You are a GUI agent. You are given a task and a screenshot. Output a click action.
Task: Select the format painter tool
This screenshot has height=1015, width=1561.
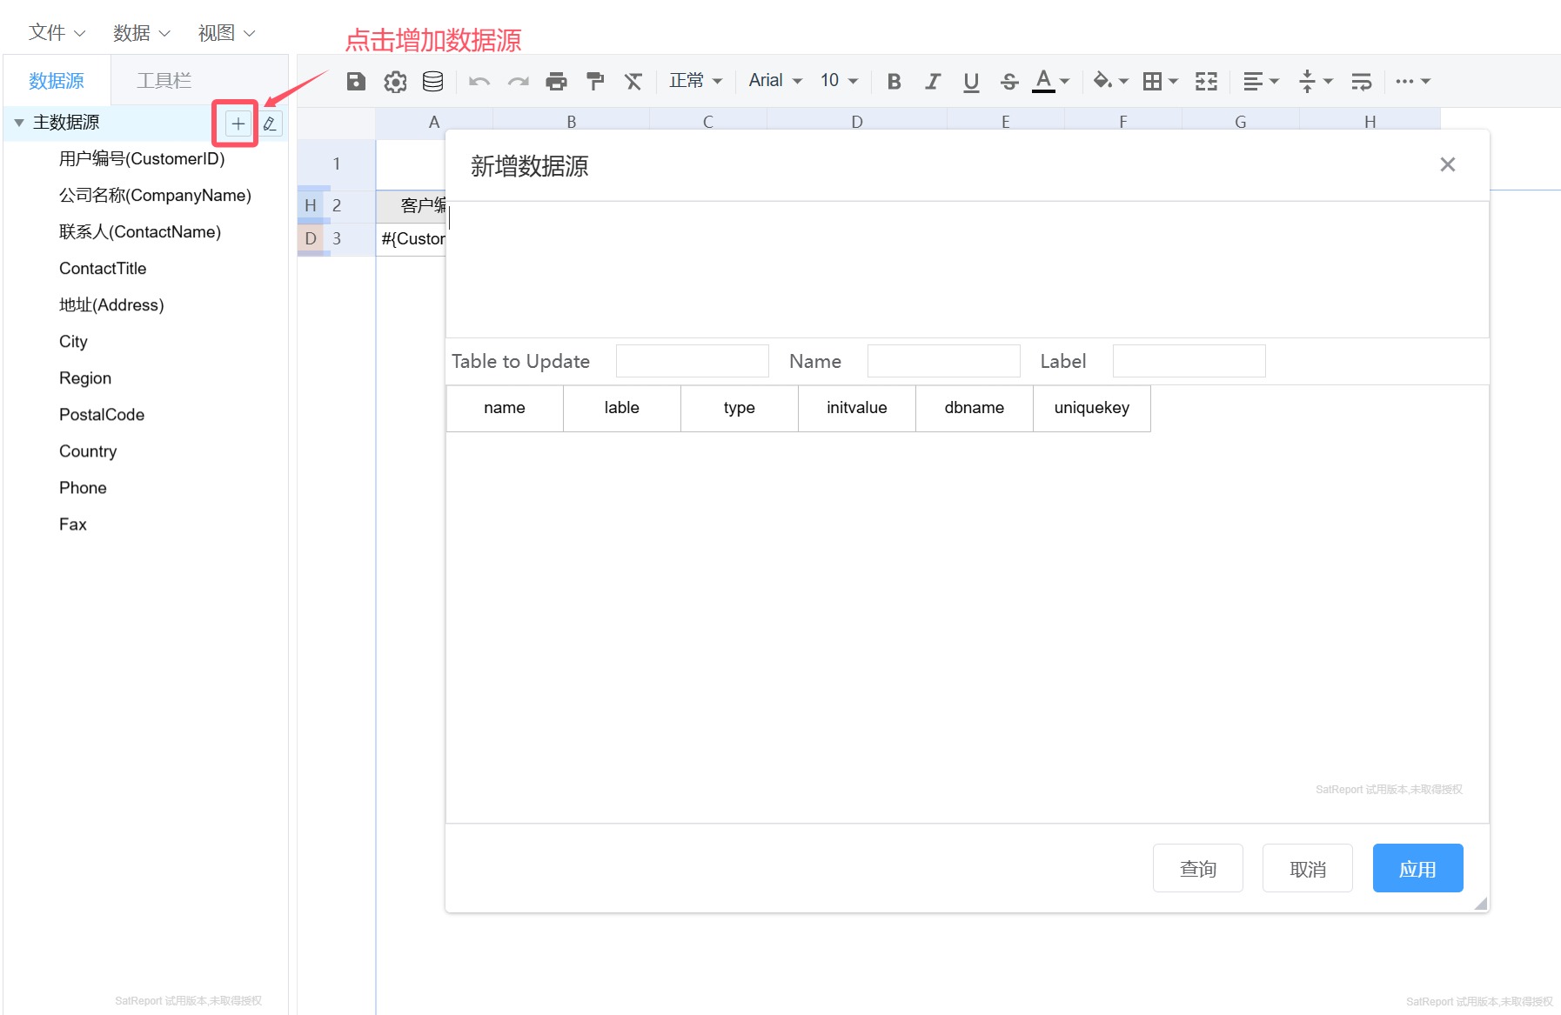(x=595, y=81)
